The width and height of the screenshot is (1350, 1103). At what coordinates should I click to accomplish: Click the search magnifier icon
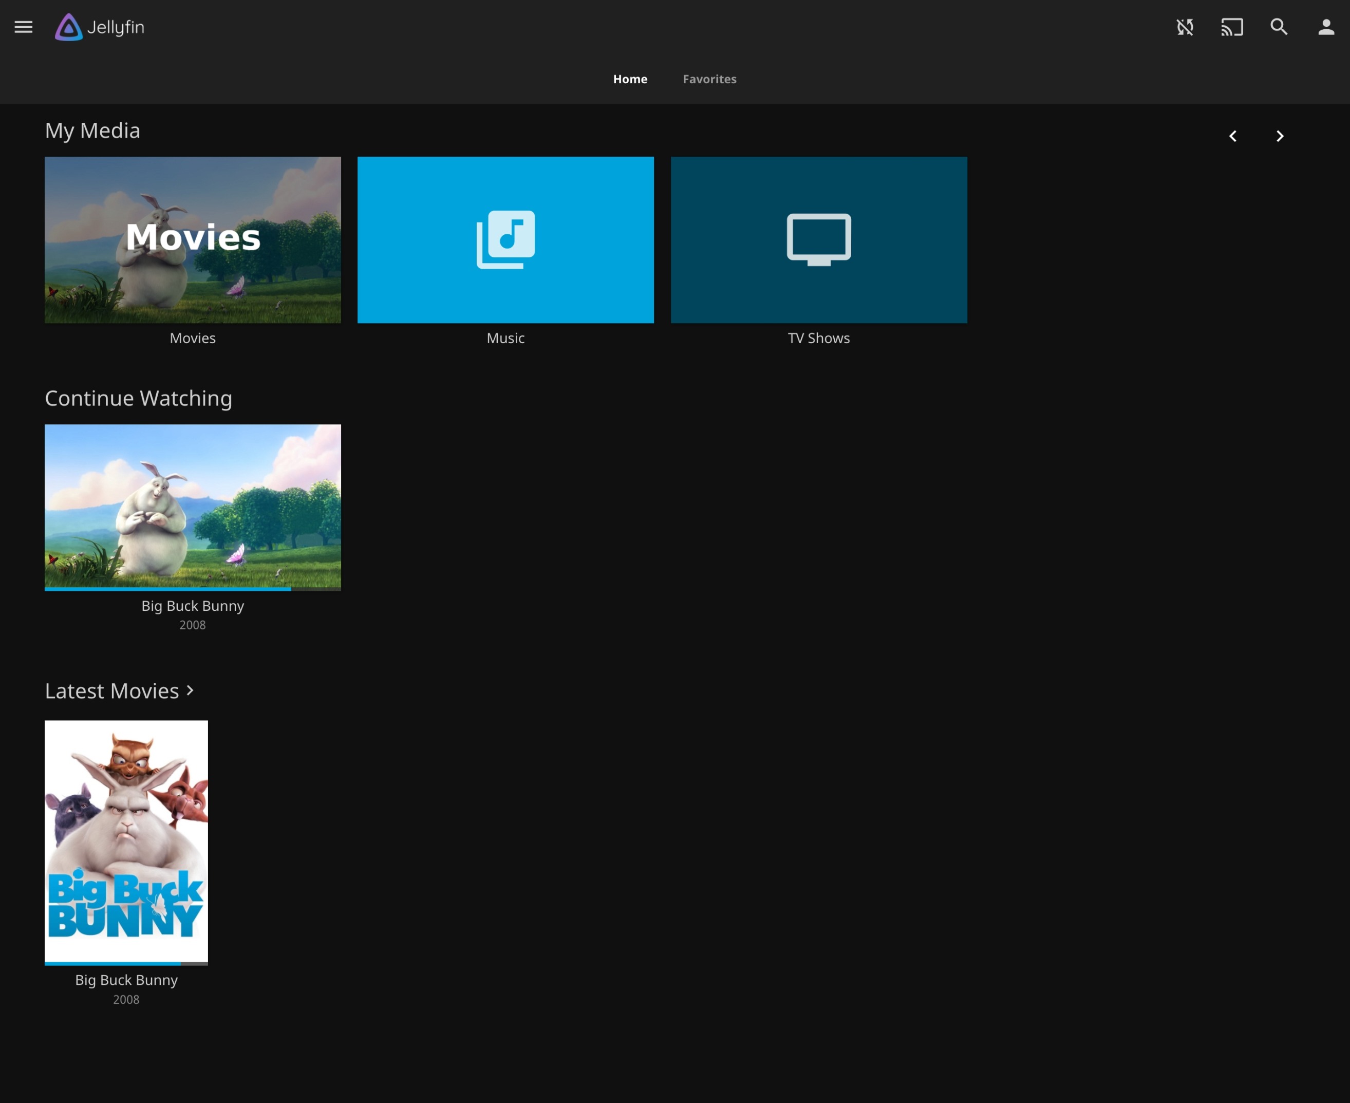click(1279, 27)
